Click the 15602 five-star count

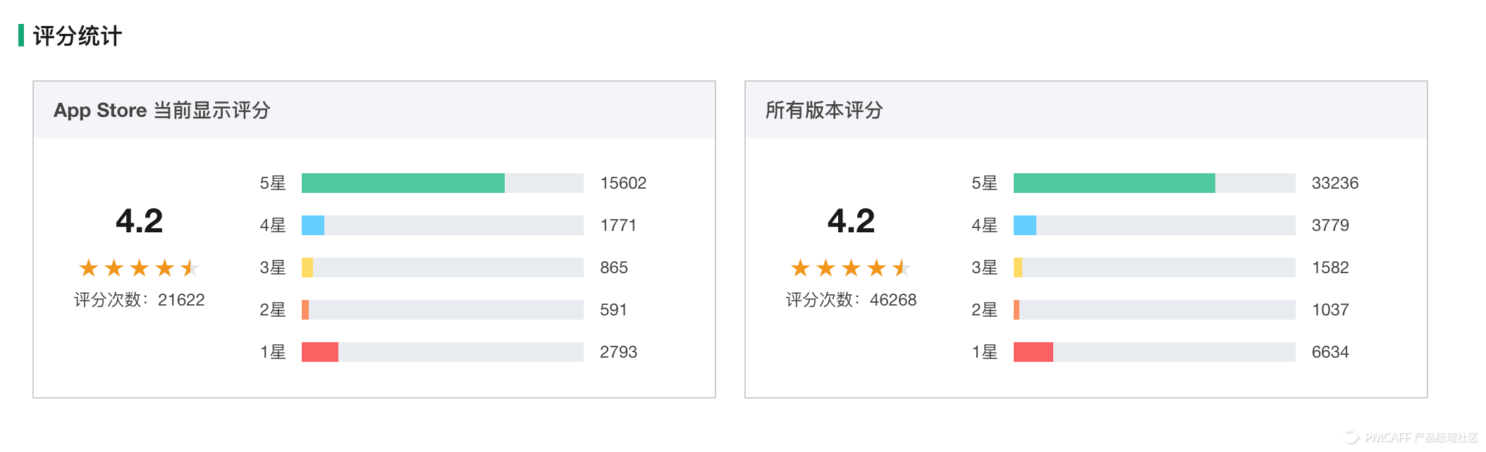tap(623, 183)
